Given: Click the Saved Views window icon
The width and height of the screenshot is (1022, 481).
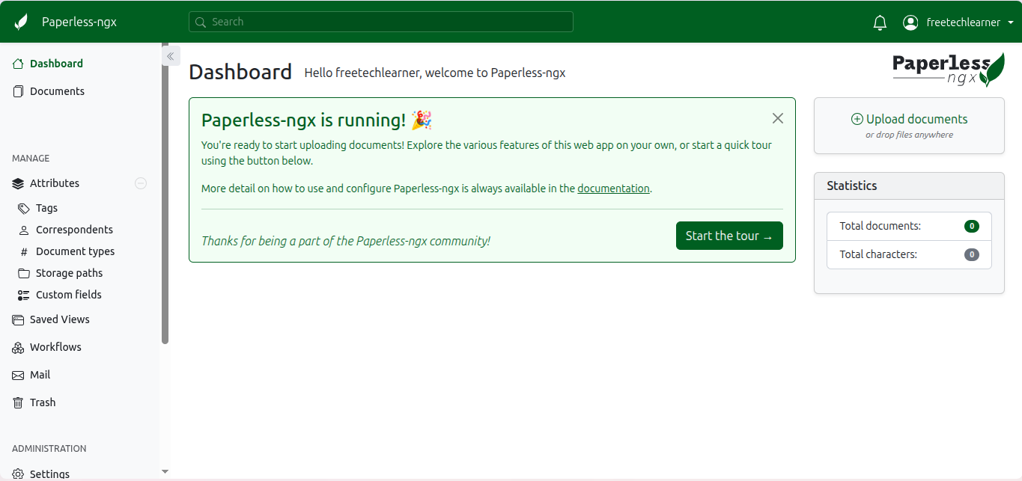Looking at the screenshot, I should point(19,319).
